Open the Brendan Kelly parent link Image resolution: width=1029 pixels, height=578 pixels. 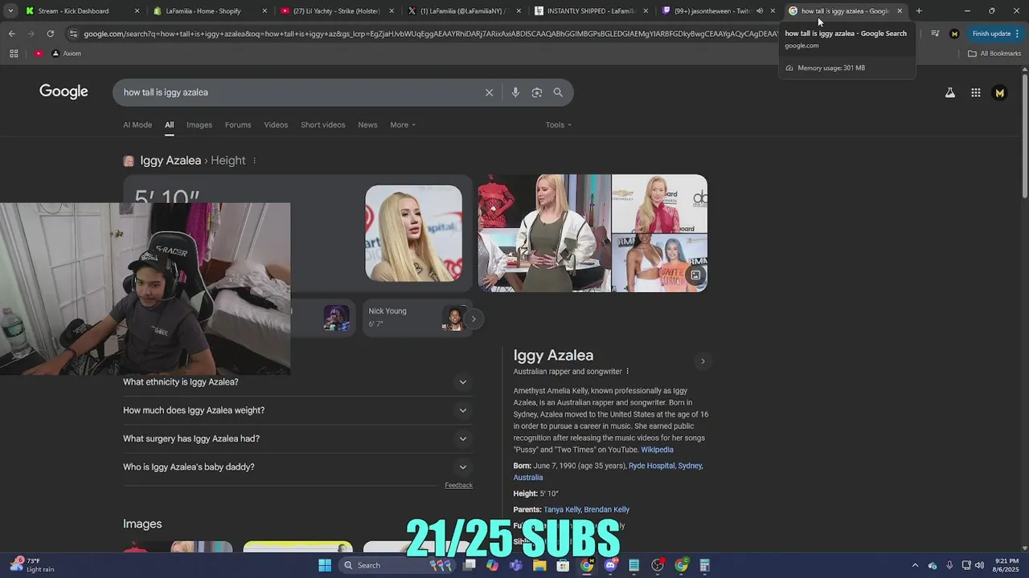point(607,510)
